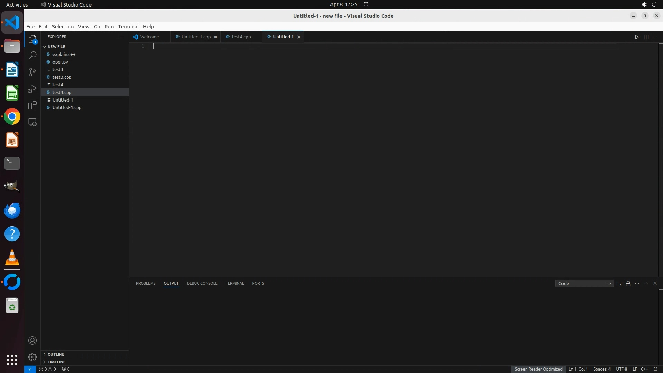Toggle Screen Reader Optimized status item
This screenshot has width=663, height=373.
coord(538,369)
